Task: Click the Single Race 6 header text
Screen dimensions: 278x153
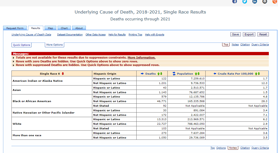Action: (50, 74)
